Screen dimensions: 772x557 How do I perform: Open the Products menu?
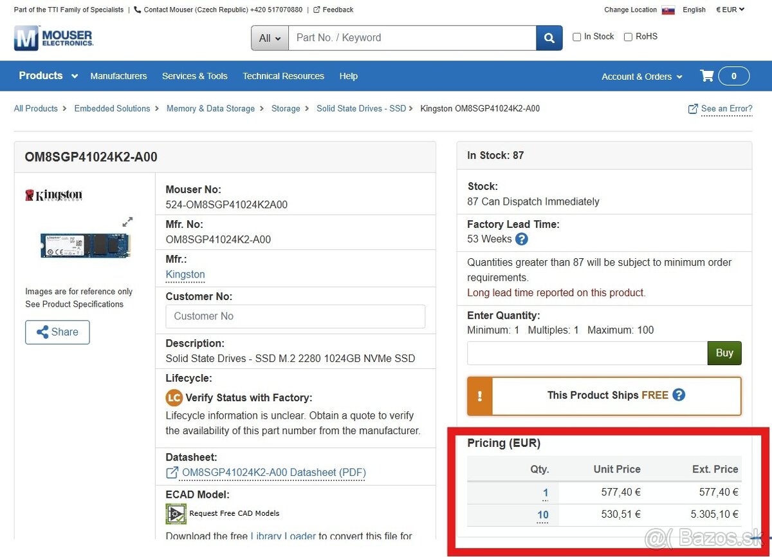pos(48,76)
